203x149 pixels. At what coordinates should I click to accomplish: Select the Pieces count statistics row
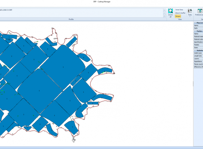click(198, 64)
